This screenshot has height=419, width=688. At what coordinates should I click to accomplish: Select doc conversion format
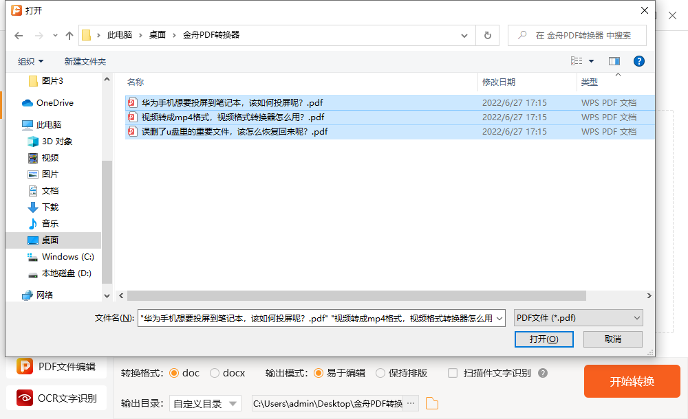pos(174,373)
